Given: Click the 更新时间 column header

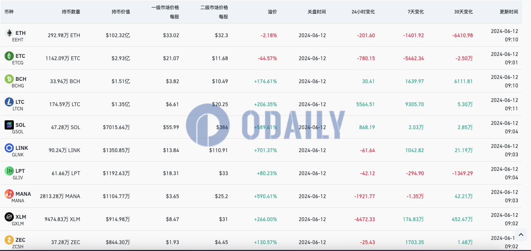Looking at the screenshot, I should tap(509, 12).
